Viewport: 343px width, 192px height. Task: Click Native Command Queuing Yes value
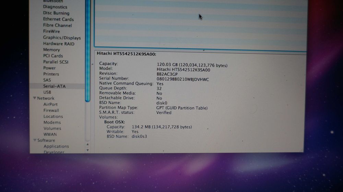(x=160, y=84)
